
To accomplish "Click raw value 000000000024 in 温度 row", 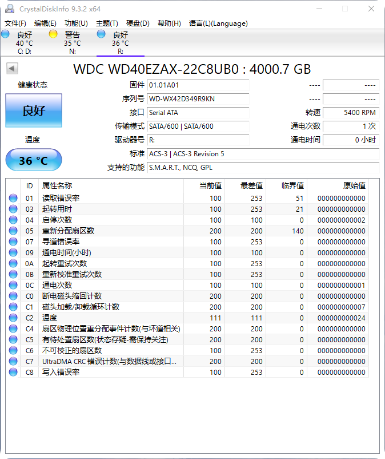I will click(341, 318).
